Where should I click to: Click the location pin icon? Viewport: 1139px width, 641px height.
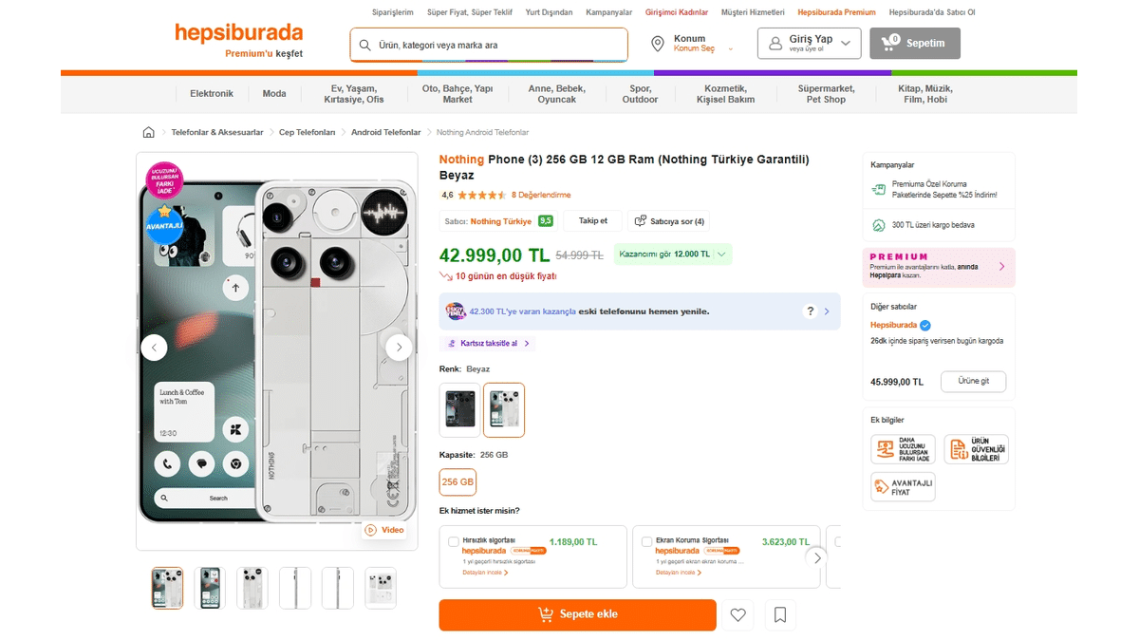click(x=657, y=44)
